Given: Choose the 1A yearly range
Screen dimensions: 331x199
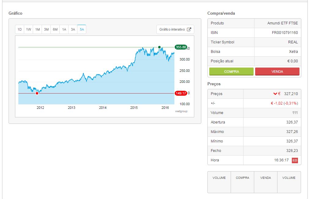Looking at the screenshot, I should tap(64, 30).
